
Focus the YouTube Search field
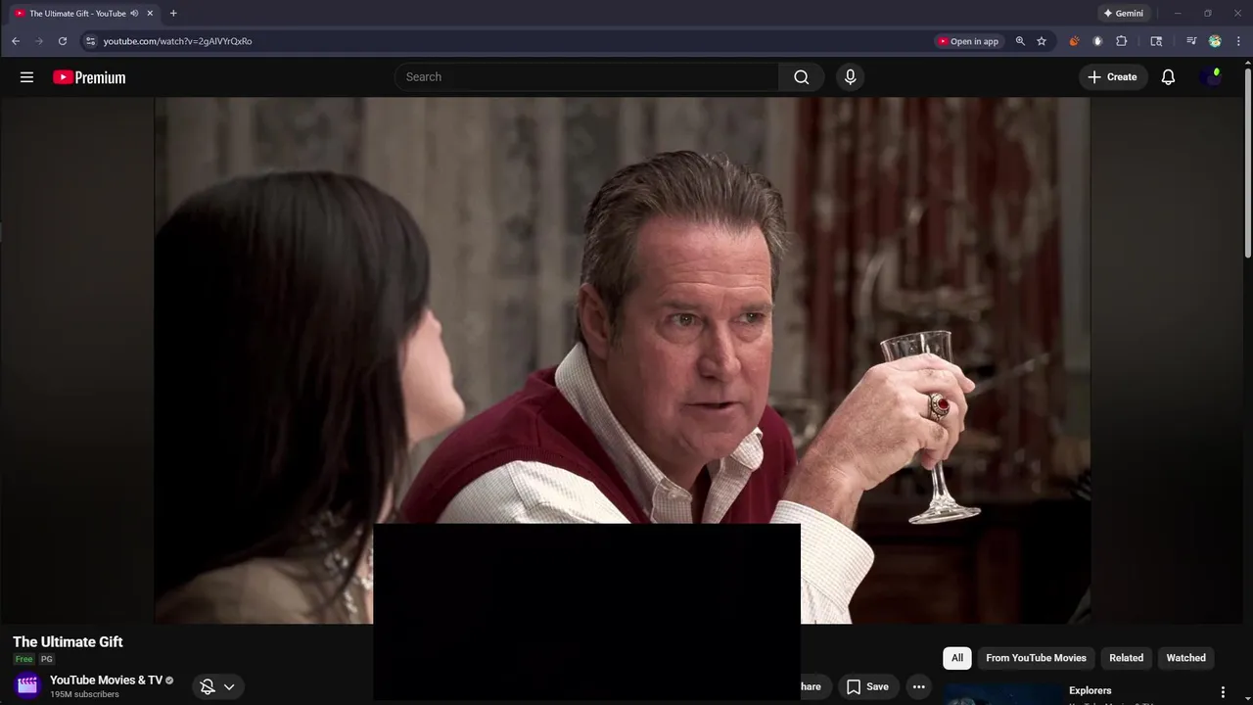[x=587, y=77]
